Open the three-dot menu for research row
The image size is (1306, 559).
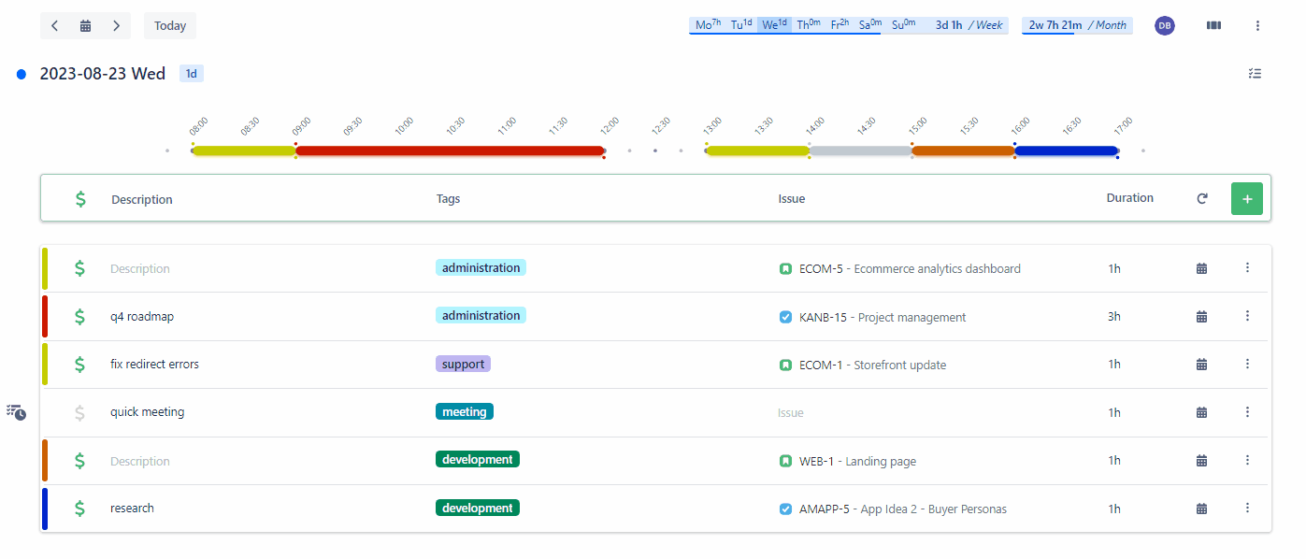[x=1247, y=508]
